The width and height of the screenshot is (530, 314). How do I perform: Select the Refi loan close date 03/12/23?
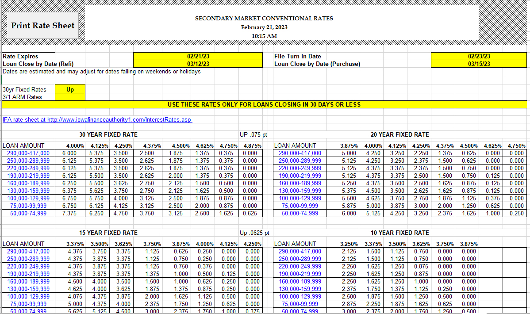pos(198,64)
